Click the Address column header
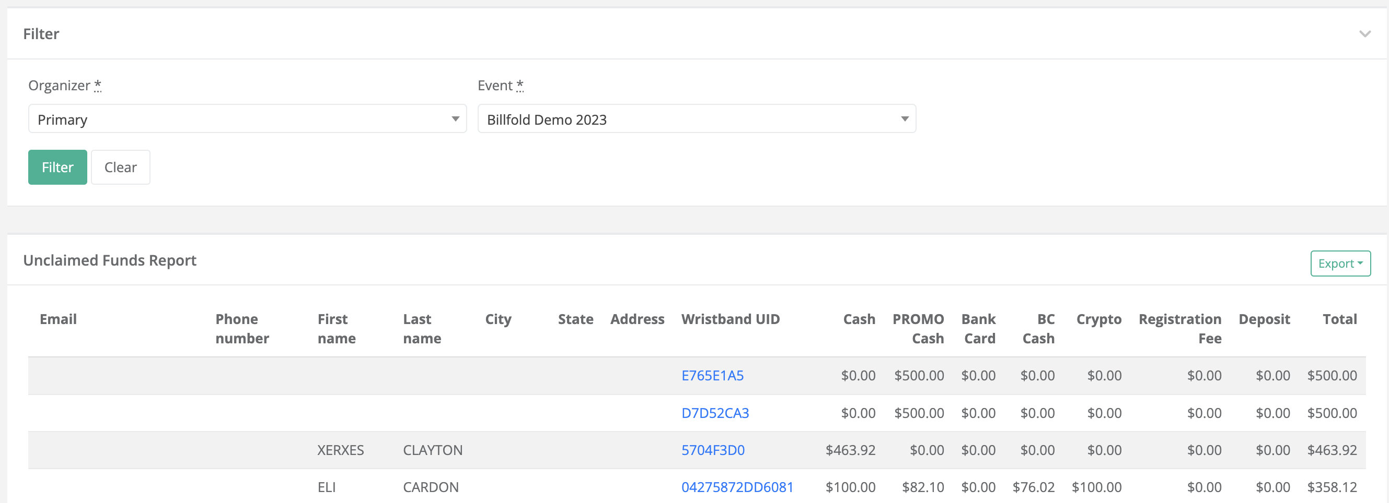Screen dimensions: 1389x503 [x=637, y=319]
